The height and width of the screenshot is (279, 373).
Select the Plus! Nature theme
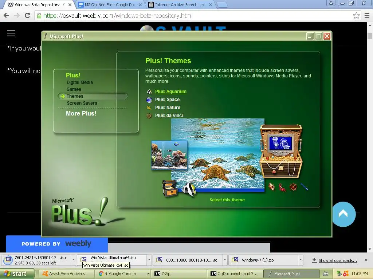click(168, 108)
